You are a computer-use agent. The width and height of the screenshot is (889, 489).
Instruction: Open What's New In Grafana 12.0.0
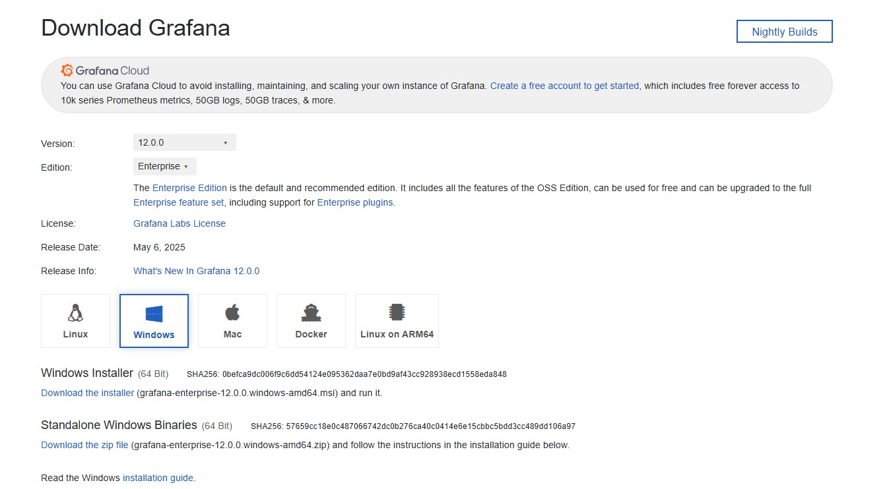tap(196, 271)
